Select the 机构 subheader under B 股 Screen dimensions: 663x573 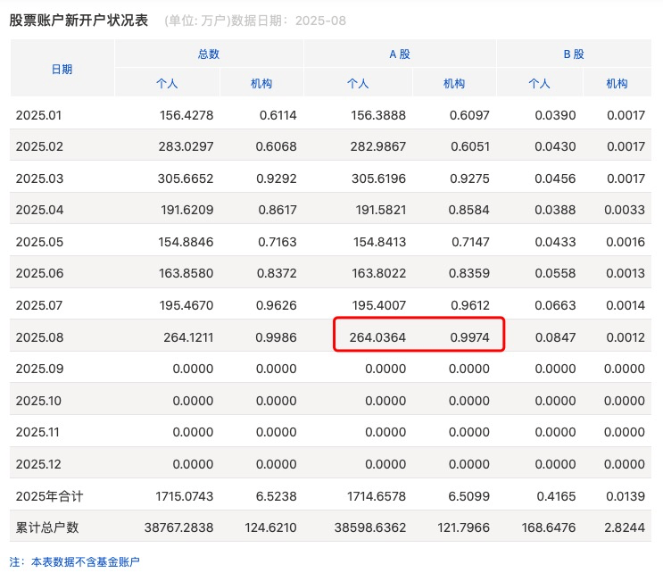pos(617,83)
